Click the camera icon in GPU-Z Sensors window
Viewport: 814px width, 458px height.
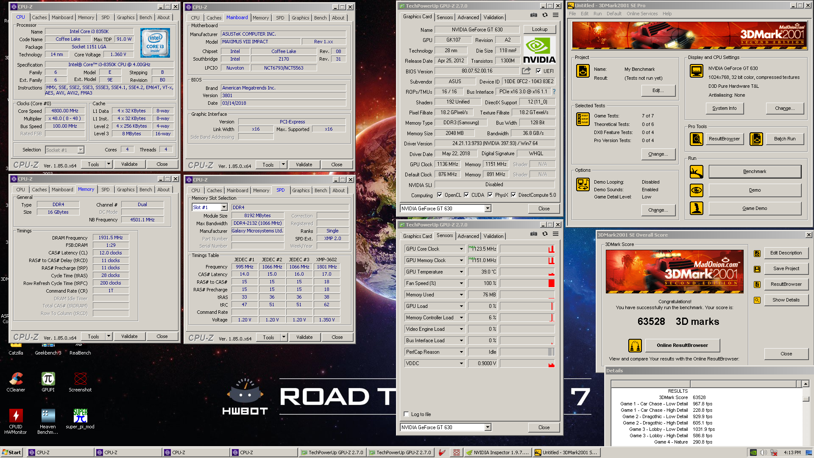(x=534, y=234)
